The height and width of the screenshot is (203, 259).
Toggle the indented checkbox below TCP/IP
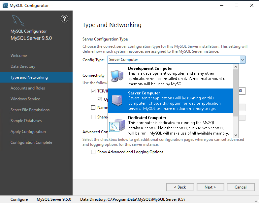pos(100,99)
